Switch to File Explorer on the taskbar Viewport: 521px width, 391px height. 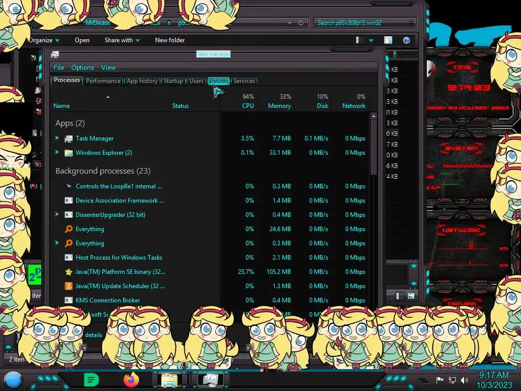click(169, 380)
